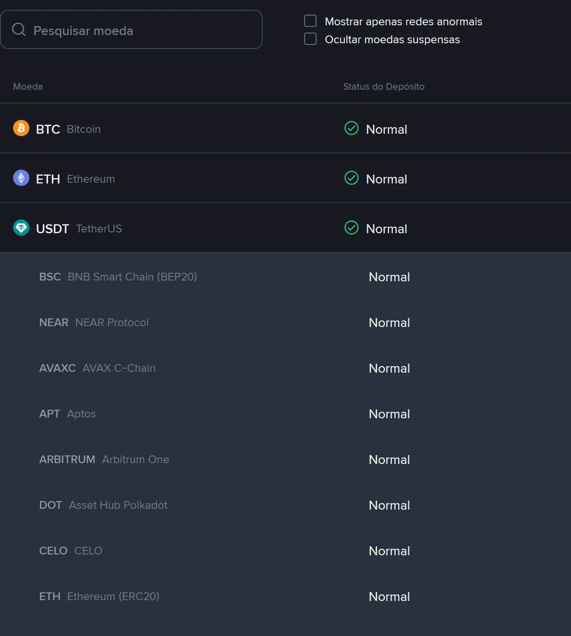This screenshot has width=571, height=636.
Task: Select the ARBITRUM Arbitrum One network
Action: (285, 459)
